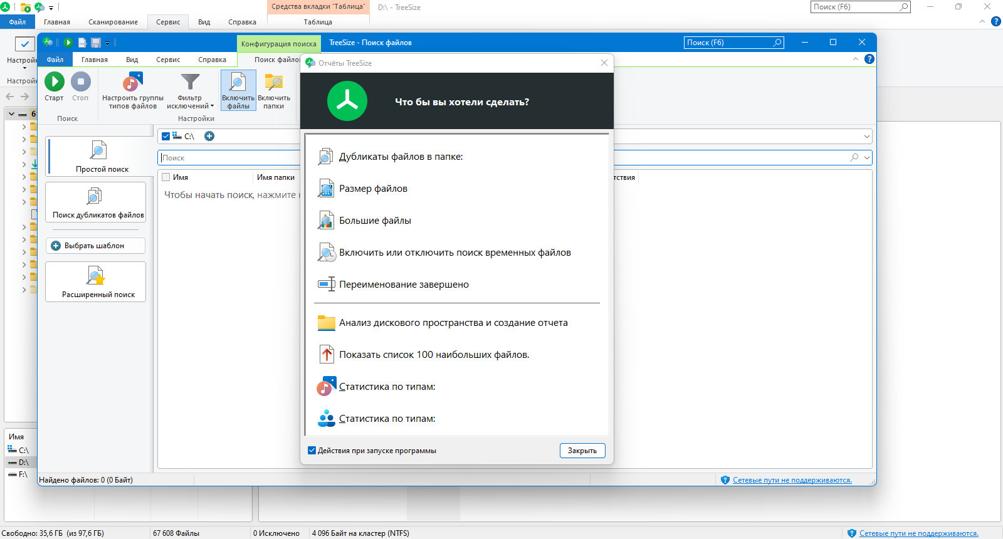Click the Поиск text input field
This screenshot has width=1003, height=539.
tap(229, 158)
